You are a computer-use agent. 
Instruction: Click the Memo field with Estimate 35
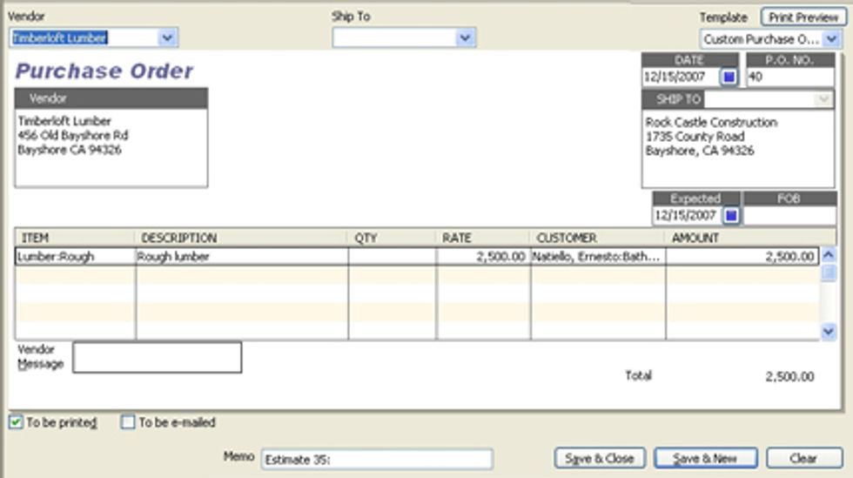tap(377, 460)
